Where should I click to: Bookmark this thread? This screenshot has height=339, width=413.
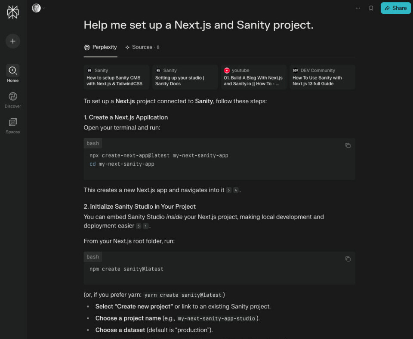coord(371,8)
